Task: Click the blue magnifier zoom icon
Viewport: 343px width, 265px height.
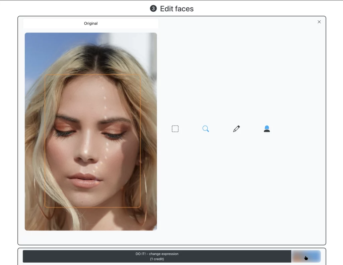Action: [206, 129]
